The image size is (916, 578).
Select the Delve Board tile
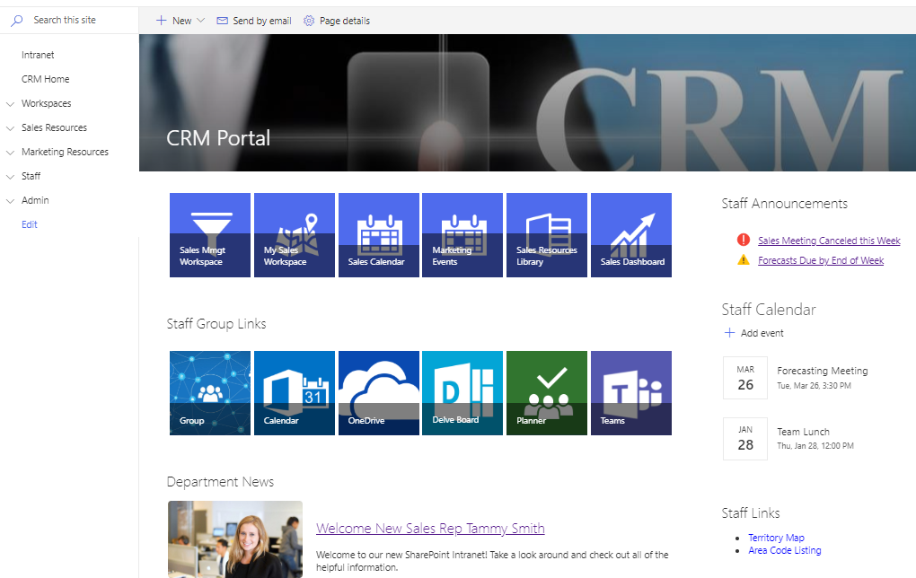[x=462, y=392]
